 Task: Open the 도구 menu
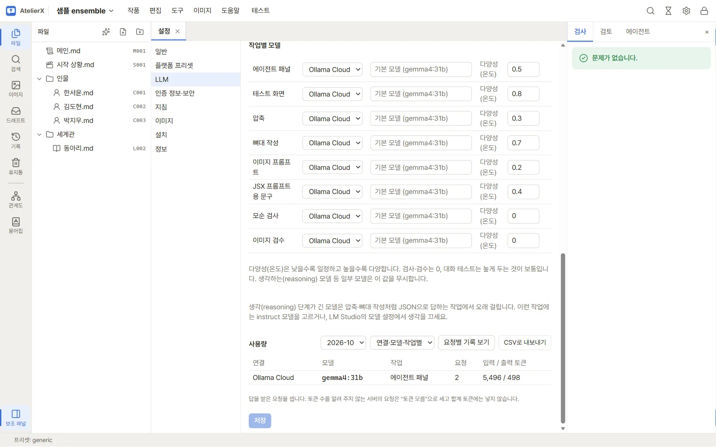[x=177, y=11]
